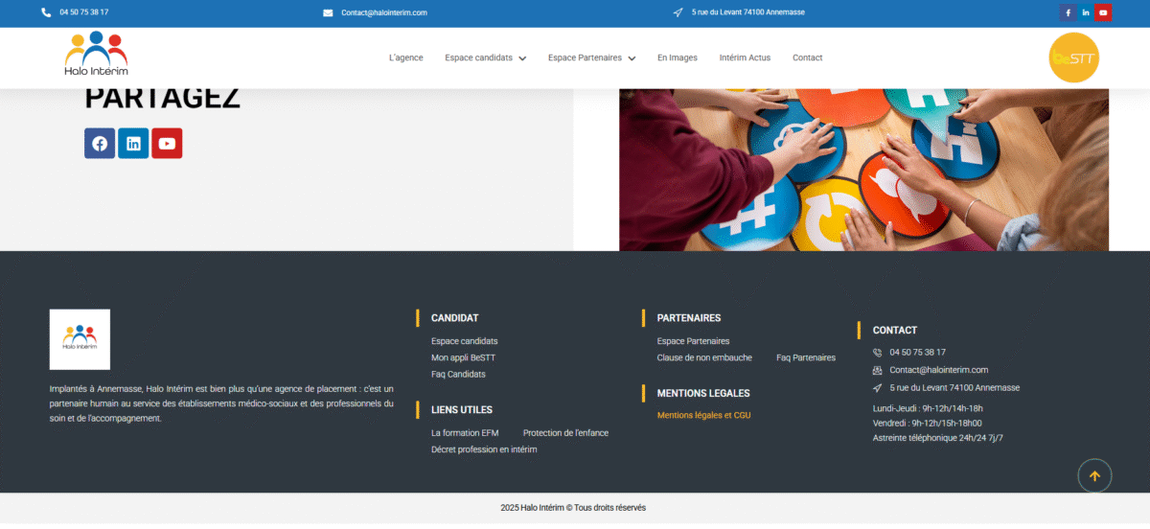Click PARTENAIRES footer heading
The image size is (1150, 529).
689,318
